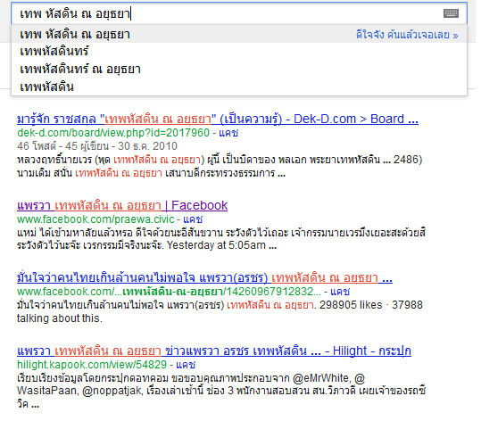The height and width of the screenshot is (421, 481).
Task: Click the search box containing เทพ หัสดิน ณ อยุธยา
Action: (239, 13)
